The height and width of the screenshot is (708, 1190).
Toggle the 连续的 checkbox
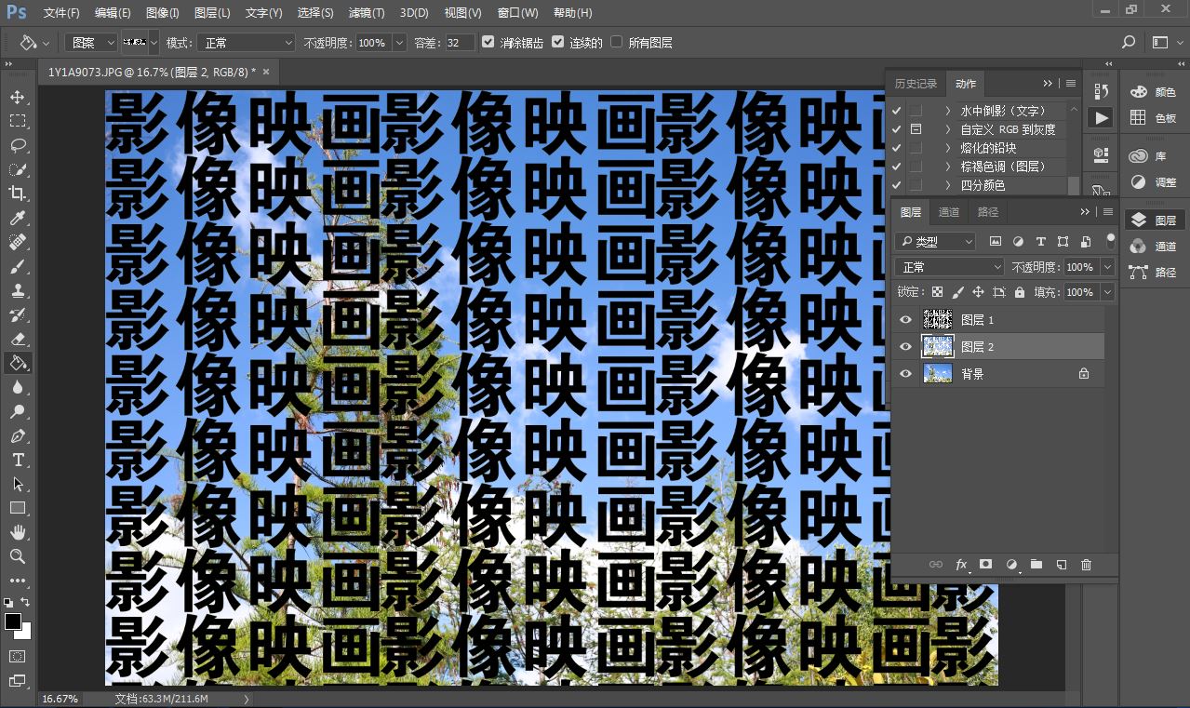pos(558,43)
